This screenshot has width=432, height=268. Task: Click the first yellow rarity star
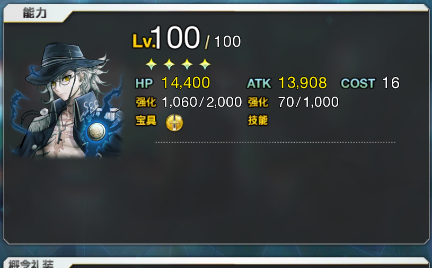[x=151, y=64]
